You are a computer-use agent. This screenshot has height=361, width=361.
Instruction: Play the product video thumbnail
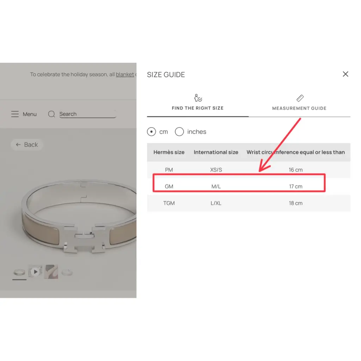(x=35, y=272)
